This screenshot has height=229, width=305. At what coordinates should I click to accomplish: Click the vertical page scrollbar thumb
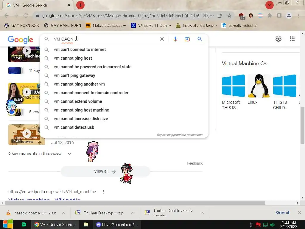coord(302,126)
